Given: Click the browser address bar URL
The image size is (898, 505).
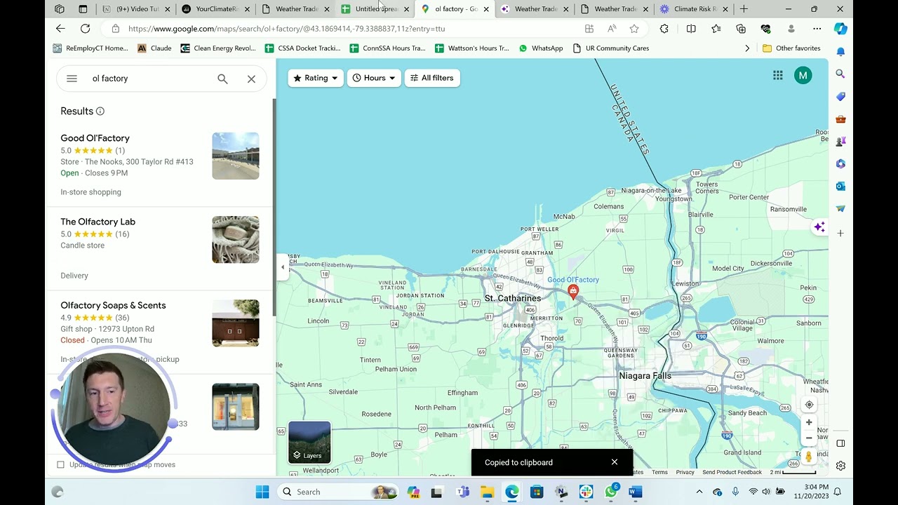Looking at the screenshot, I should [286, 29].
